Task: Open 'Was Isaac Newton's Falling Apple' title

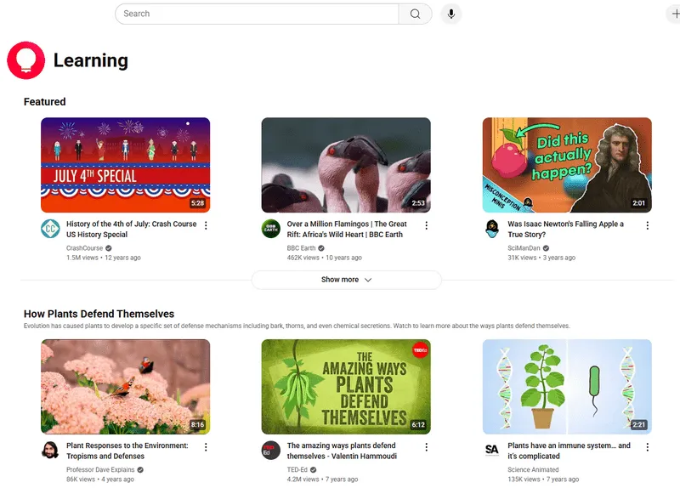Action: pyautogui.click(x=565, y=229)
